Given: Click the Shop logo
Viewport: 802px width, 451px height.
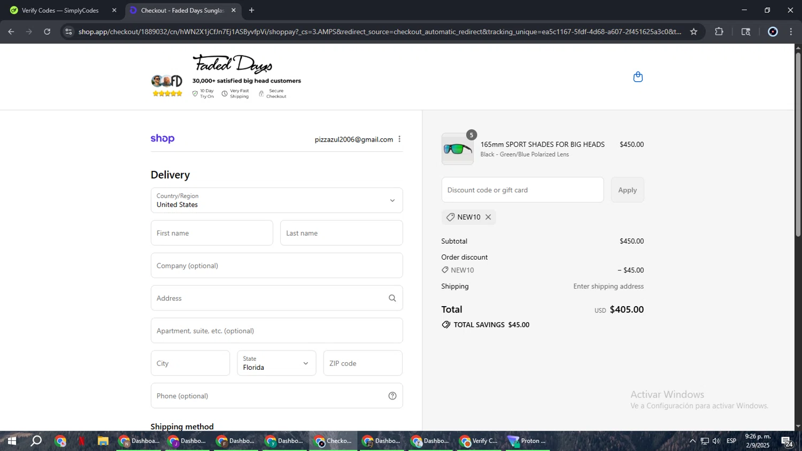Looking at the screenshot, I should 163,138.
